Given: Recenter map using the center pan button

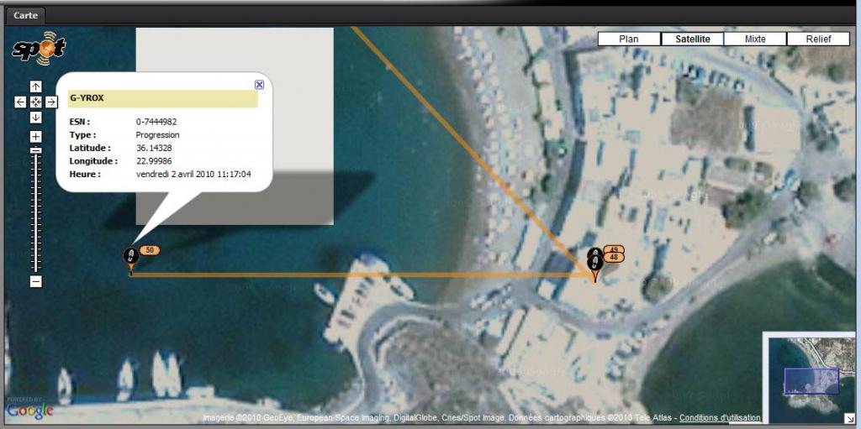Looking at the screenshot, I should coord(35,102).
